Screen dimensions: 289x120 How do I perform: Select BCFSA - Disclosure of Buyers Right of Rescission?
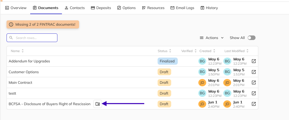pos(50,104)
